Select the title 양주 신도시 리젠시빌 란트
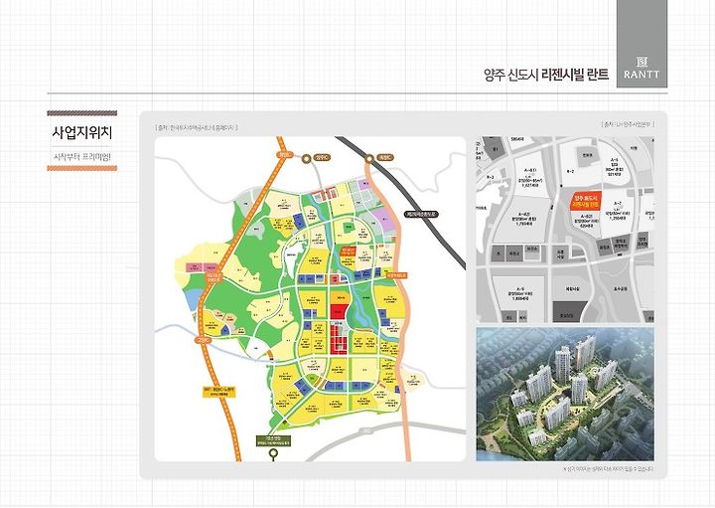 pyautogui.click(x=546, y=74)
